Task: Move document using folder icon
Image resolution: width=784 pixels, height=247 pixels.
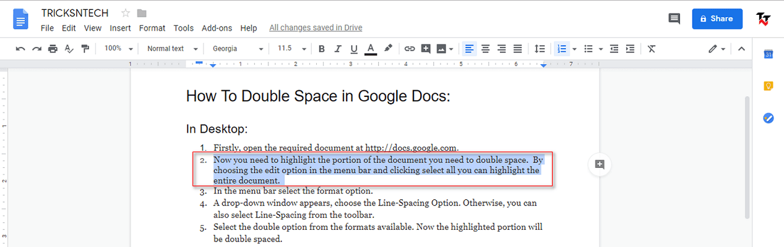Action: 142,13
